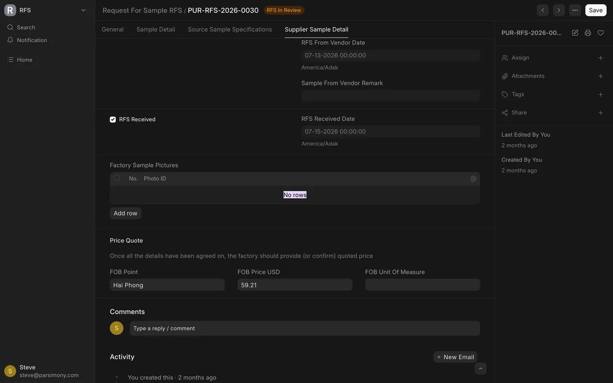Share the document with the Share plus
Image resolution: width=613 pixels, height=383 pixels.
point(601,113)
